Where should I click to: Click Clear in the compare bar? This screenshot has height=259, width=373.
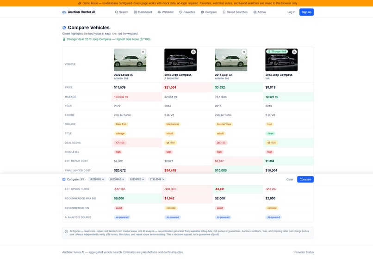click(290, 180)
